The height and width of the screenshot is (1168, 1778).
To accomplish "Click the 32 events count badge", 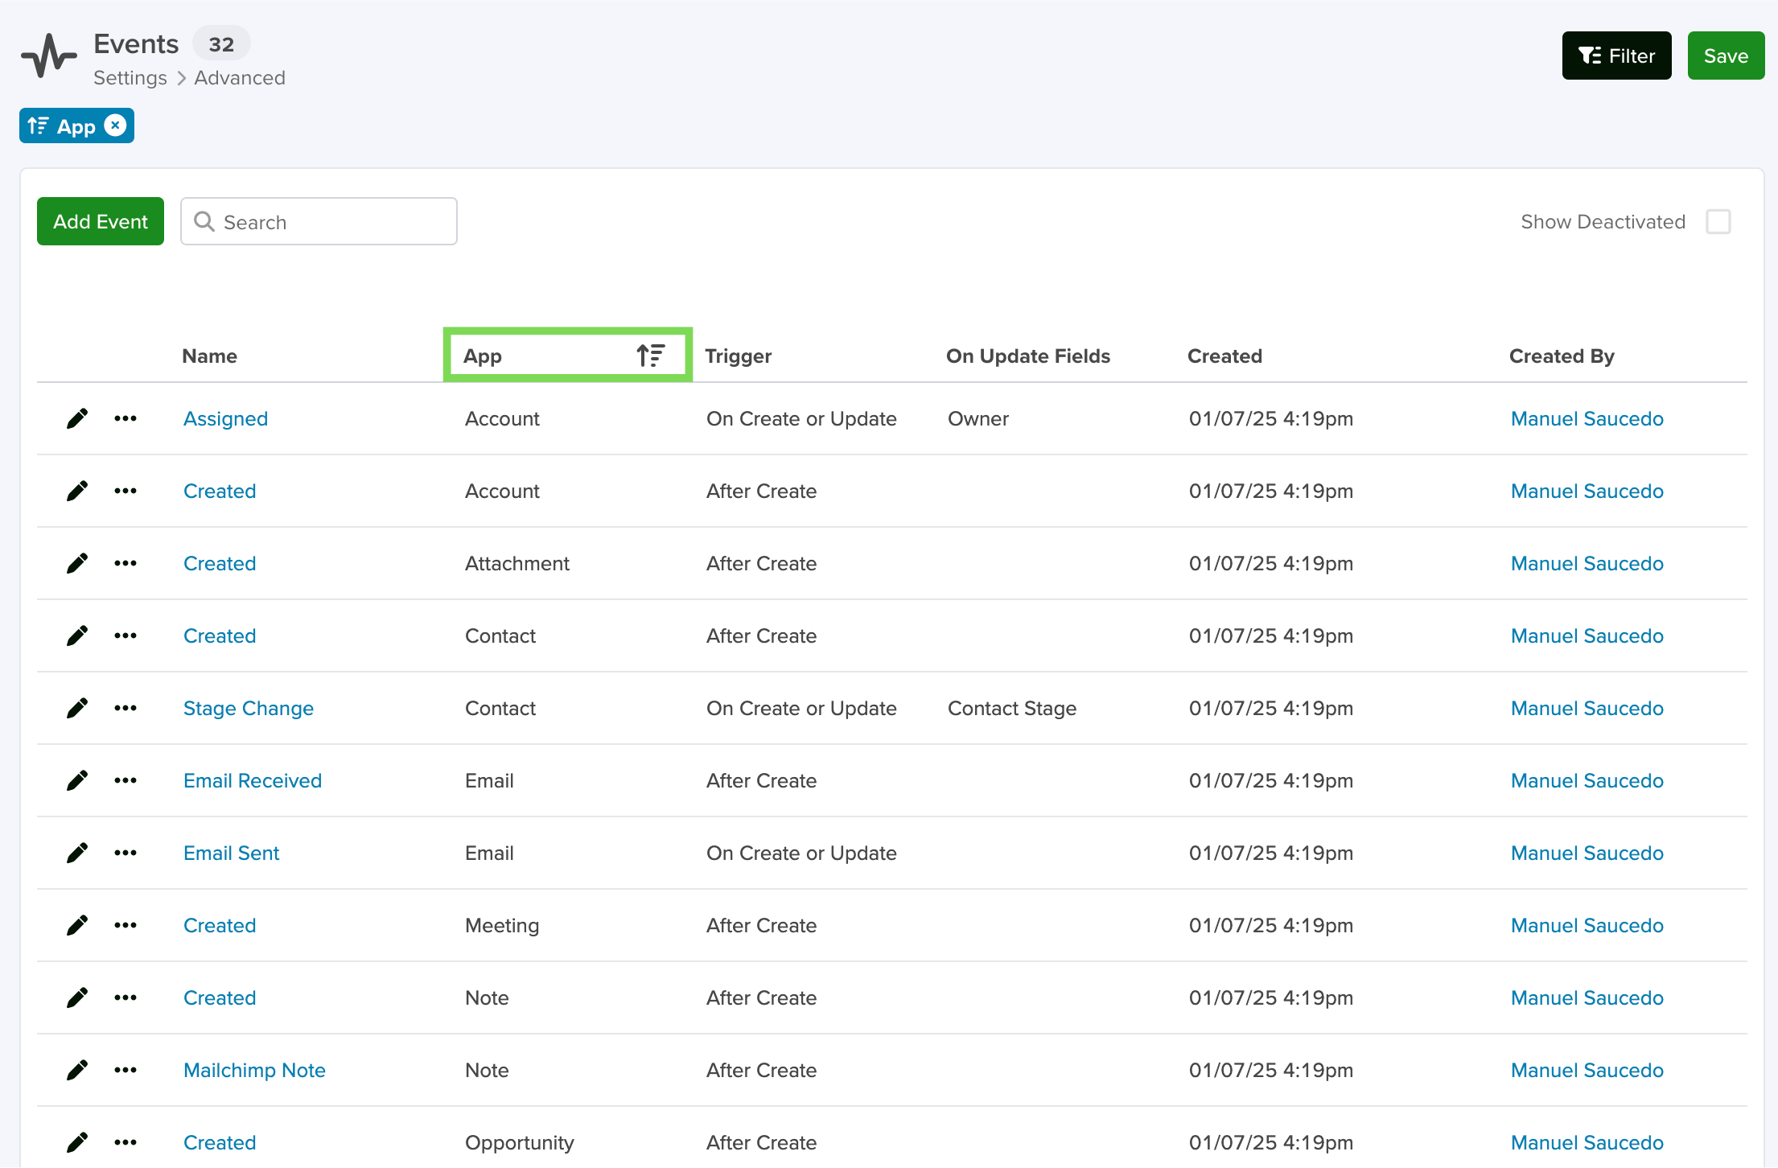I will 221,43.
